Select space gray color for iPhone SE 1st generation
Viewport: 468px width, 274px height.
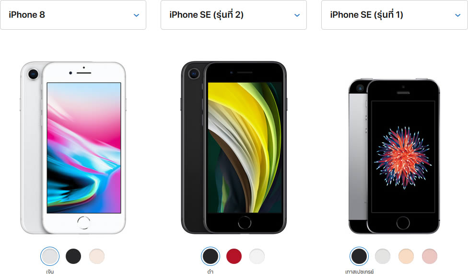pyautogui.click(x=359, y=256)
